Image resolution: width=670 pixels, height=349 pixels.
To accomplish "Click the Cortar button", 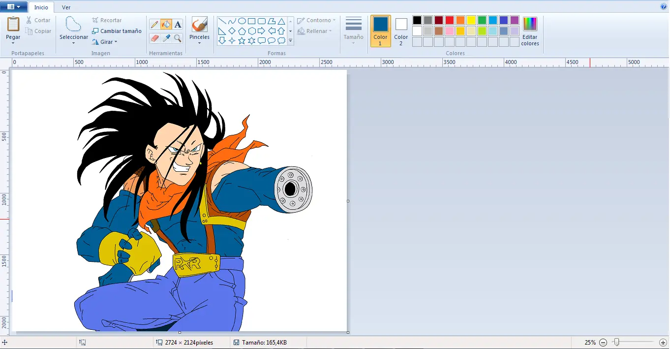I will point(38,20).
